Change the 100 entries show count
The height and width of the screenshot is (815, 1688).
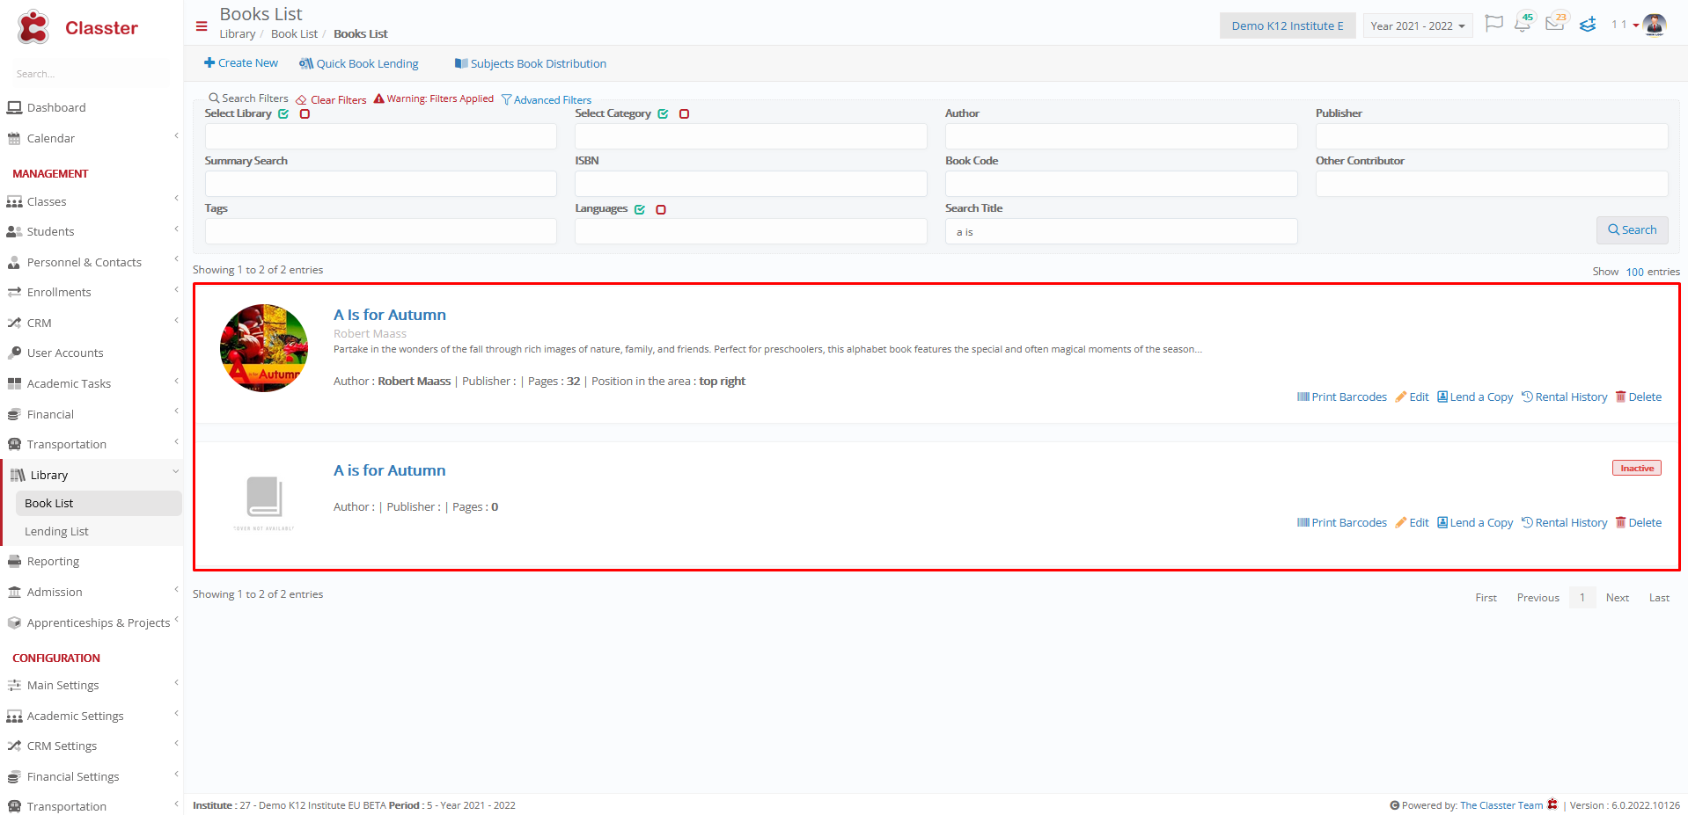pyautogui.click(x=1634, y=272)
